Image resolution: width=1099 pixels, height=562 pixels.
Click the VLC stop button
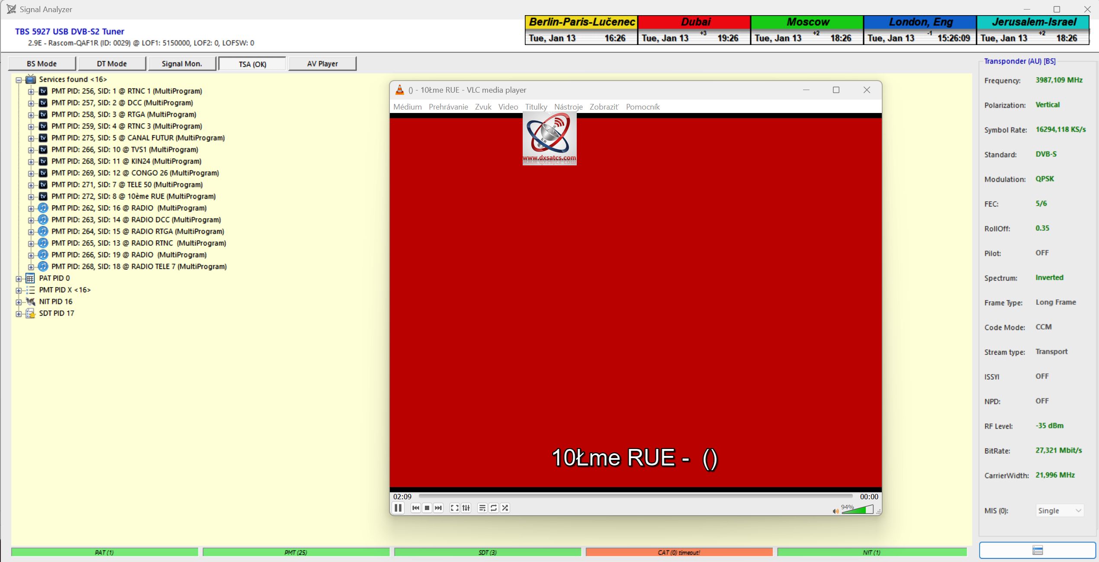pos(427,508)
